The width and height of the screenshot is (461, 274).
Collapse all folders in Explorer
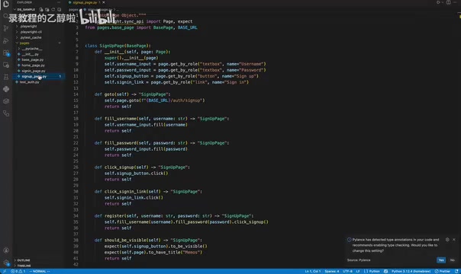click(59, 9)
